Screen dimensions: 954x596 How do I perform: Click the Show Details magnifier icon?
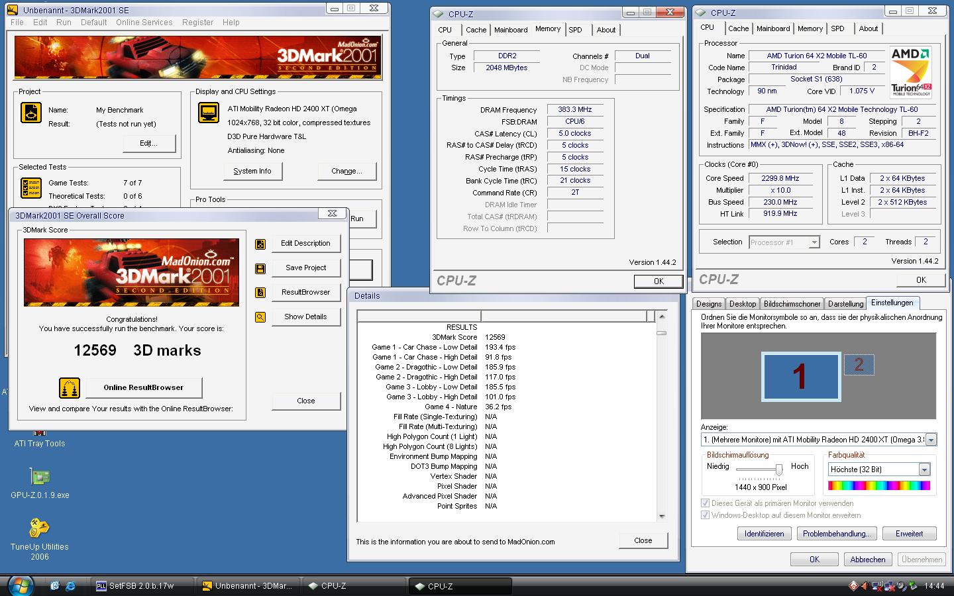260,317
